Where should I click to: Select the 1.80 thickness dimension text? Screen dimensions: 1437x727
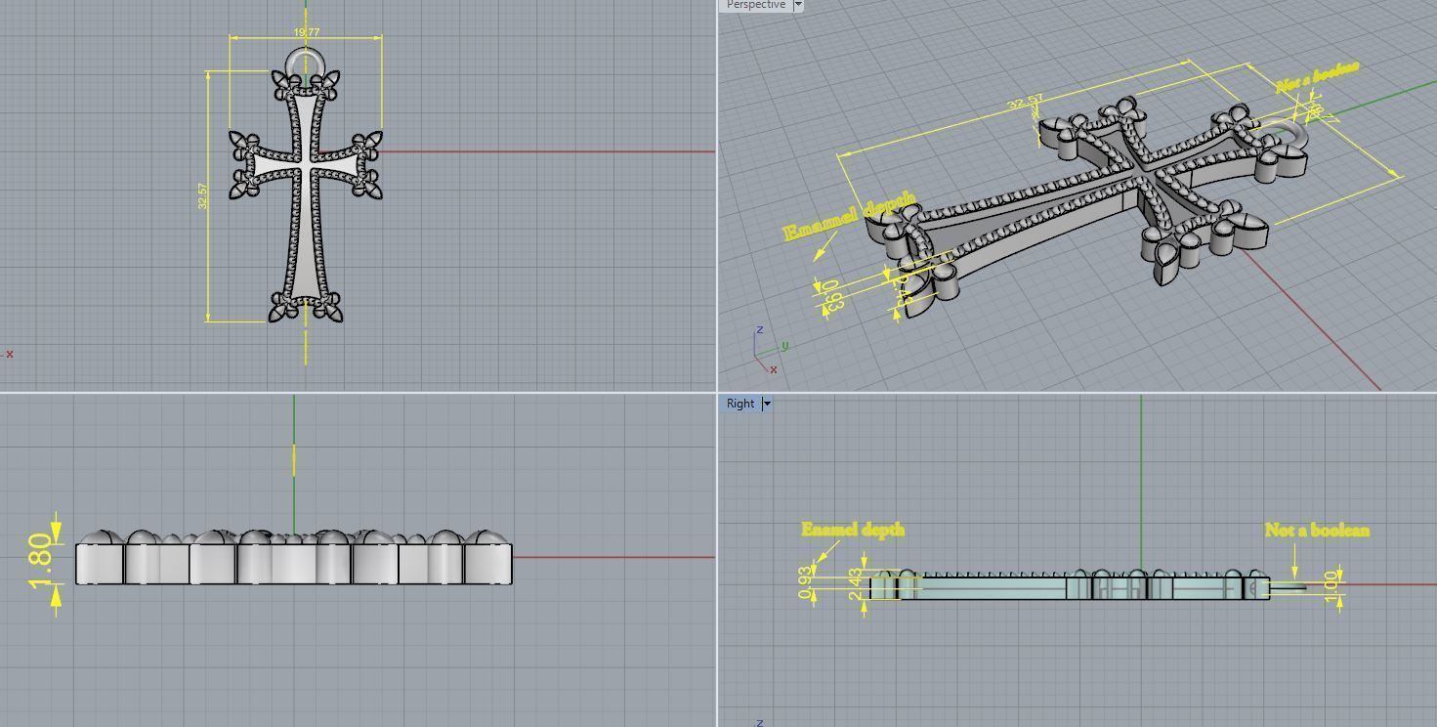[x=40, y=561]
